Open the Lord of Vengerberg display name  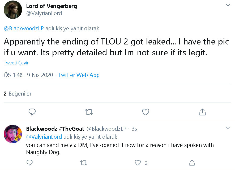click(52, 6)
